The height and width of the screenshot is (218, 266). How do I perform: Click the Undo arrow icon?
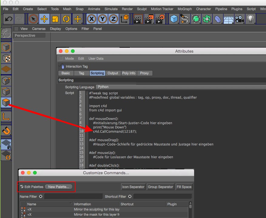8,19
